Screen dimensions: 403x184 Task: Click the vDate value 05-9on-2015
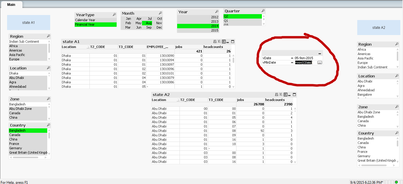304,58
